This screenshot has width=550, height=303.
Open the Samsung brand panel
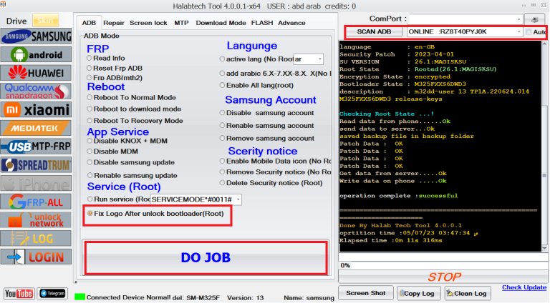coord(36,36)
